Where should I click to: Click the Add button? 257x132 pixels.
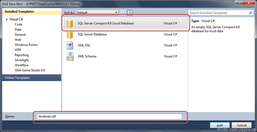click(x=220, y=125)
